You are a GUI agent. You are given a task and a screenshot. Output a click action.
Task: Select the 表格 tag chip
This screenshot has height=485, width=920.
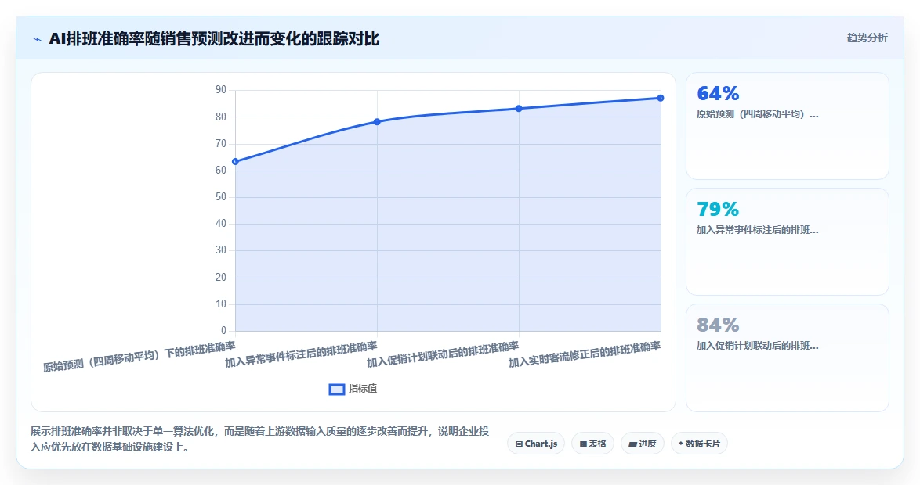coord(592,444)
